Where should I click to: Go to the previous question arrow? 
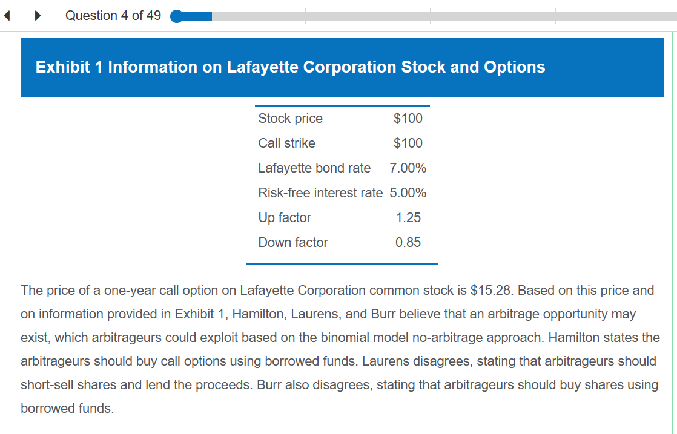click(x=7, y=16)
